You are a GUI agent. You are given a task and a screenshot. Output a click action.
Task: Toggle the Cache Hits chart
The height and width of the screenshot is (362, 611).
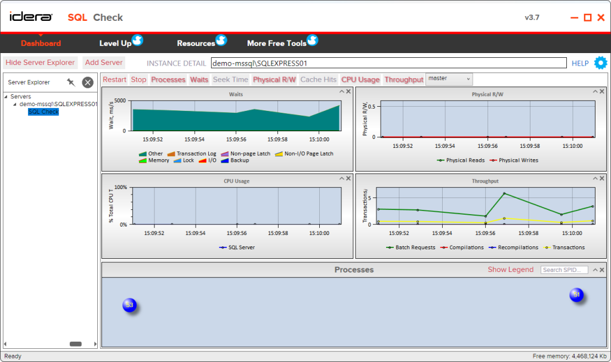click(319, 79)
